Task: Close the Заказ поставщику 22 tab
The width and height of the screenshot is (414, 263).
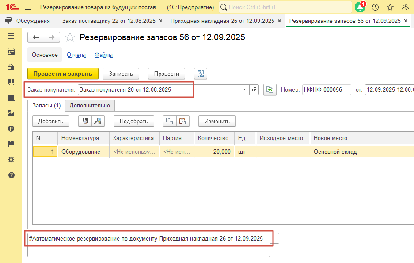Action: (160, 21)
